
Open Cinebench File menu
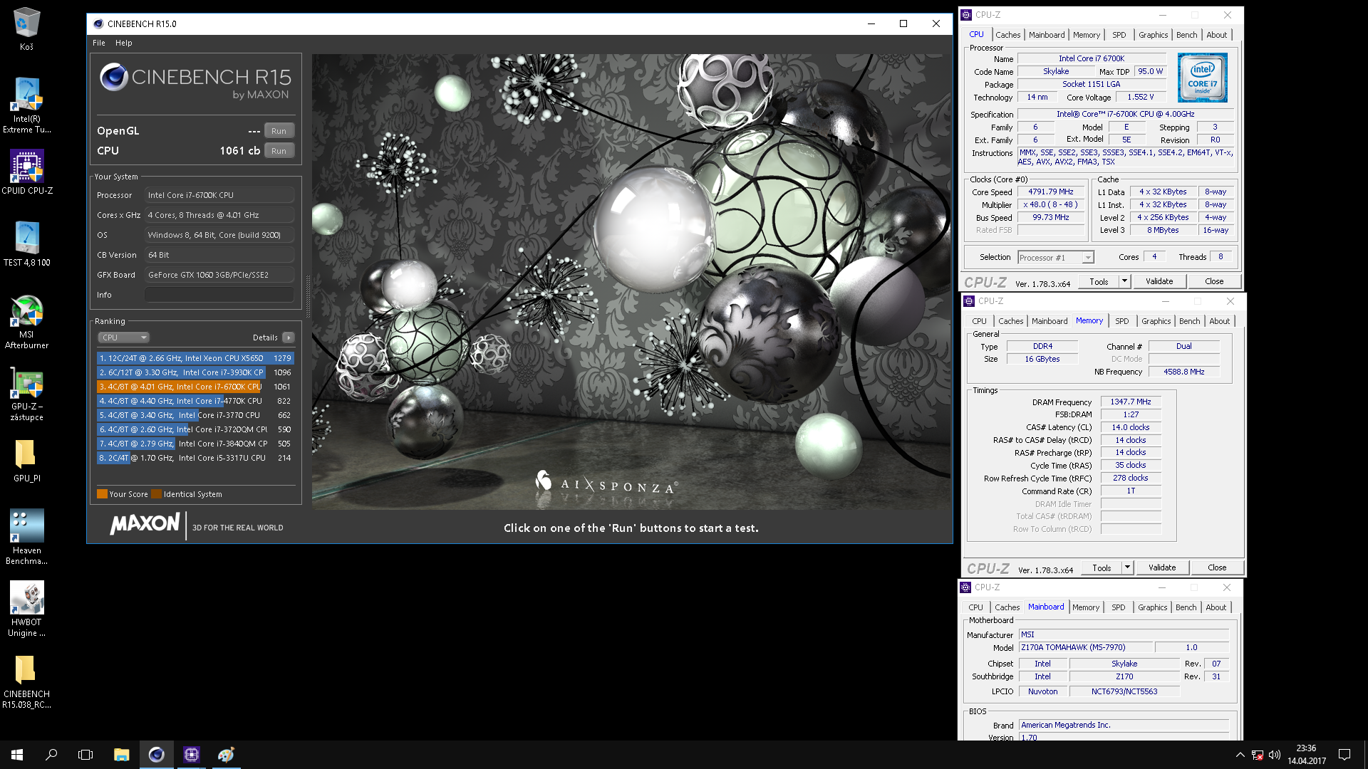click(99, 43)
